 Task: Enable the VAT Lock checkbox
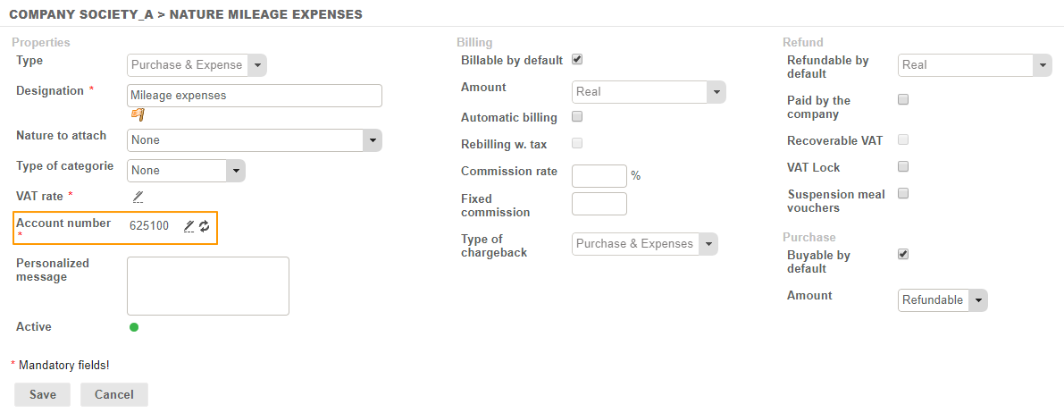click(903, 166)
